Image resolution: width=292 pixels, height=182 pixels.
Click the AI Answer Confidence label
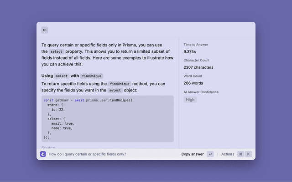[x=201, y=92]
